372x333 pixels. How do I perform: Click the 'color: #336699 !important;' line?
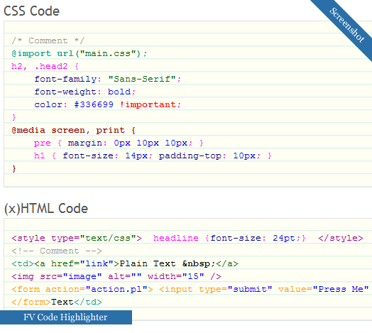(108, 104)
